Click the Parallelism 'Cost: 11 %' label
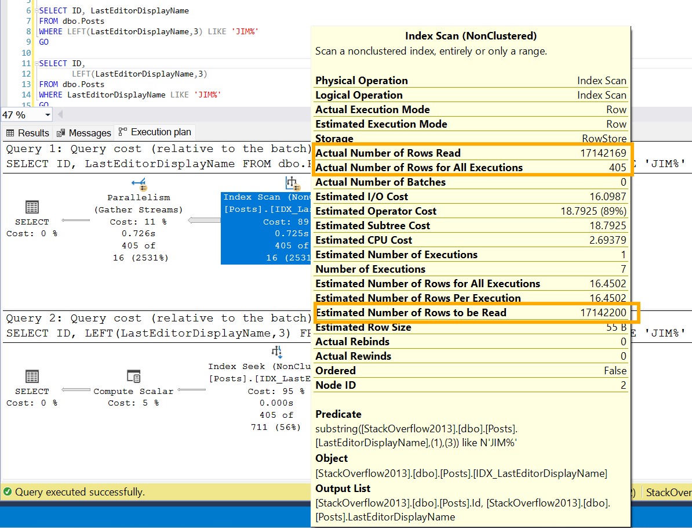 tap(139, 222)
